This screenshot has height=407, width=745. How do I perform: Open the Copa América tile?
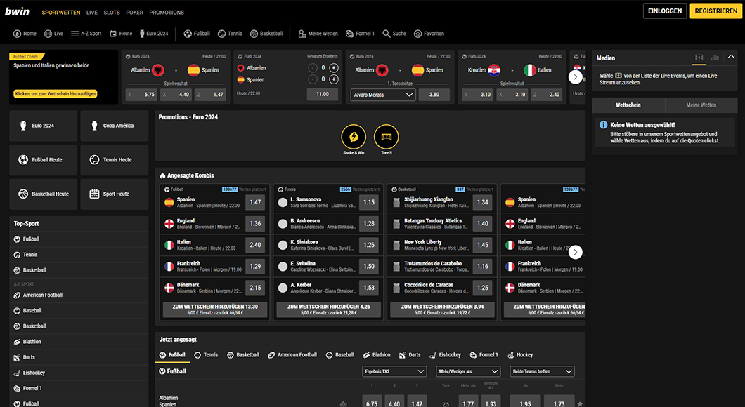[115, 126]
